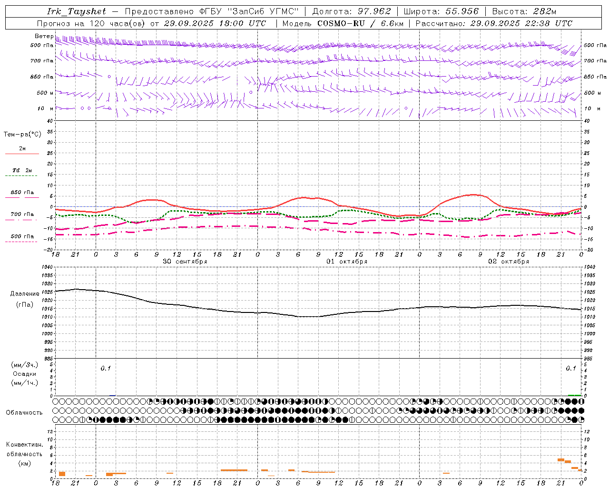Click the Тем-ра(°C) axis label
The image size is (609, 487).
[22, 135]
